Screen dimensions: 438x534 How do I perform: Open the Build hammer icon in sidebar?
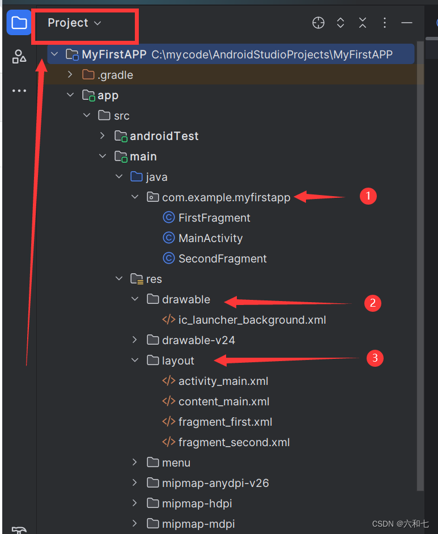[19, 529]
